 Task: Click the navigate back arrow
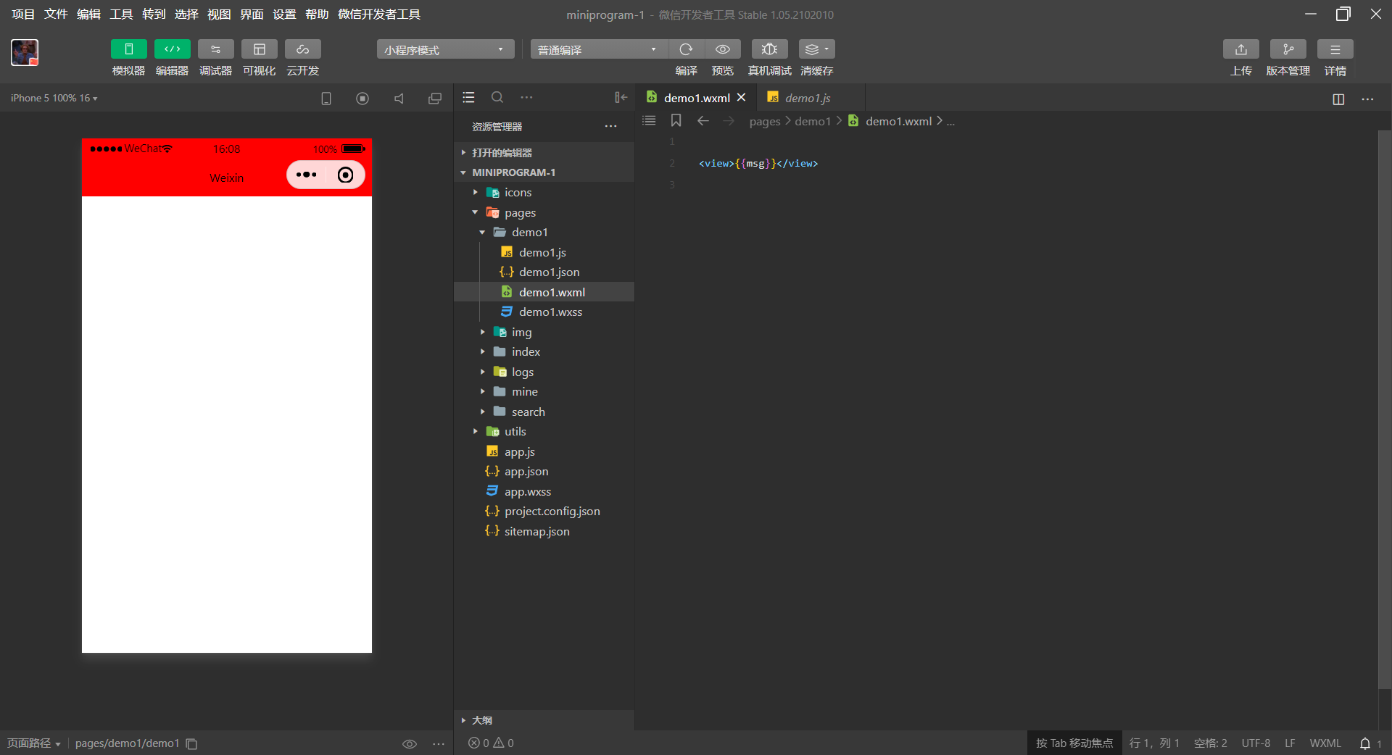pos(703,120)
